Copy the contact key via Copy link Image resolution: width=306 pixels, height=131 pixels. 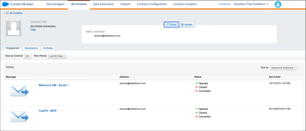(33, 30)
